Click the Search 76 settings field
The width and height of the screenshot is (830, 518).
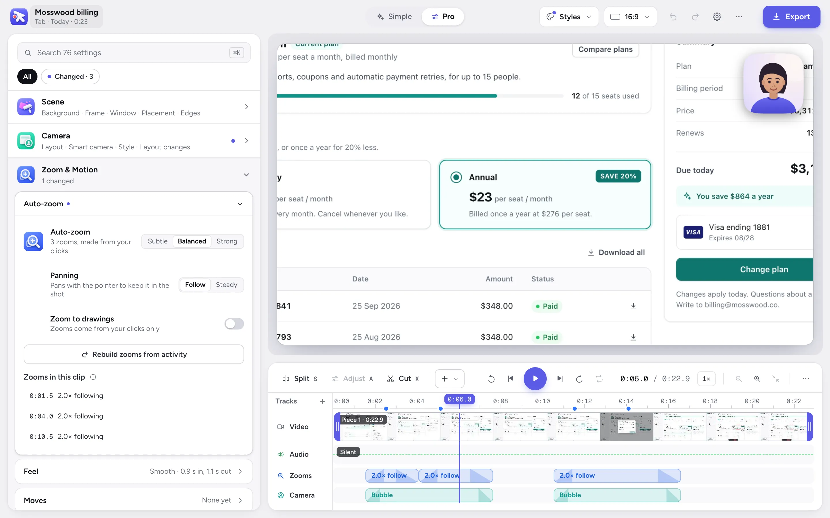[x=134, y=53]
